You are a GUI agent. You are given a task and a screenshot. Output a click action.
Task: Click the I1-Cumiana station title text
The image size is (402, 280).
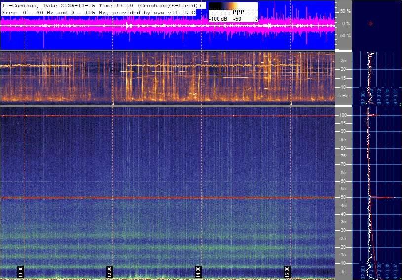pyautogui.click(x=21, y=5)
